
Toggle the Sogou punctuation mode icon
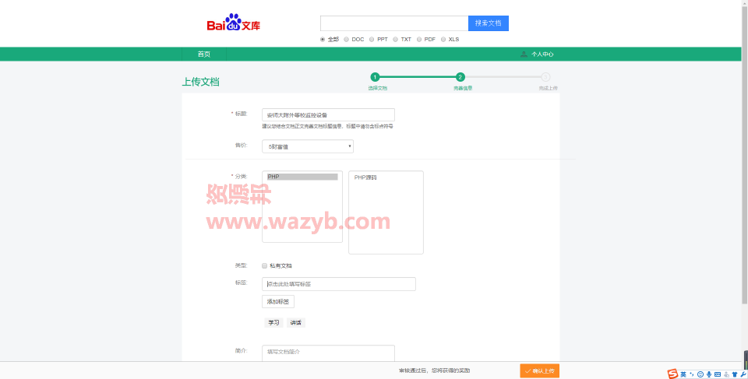(691, 374)
